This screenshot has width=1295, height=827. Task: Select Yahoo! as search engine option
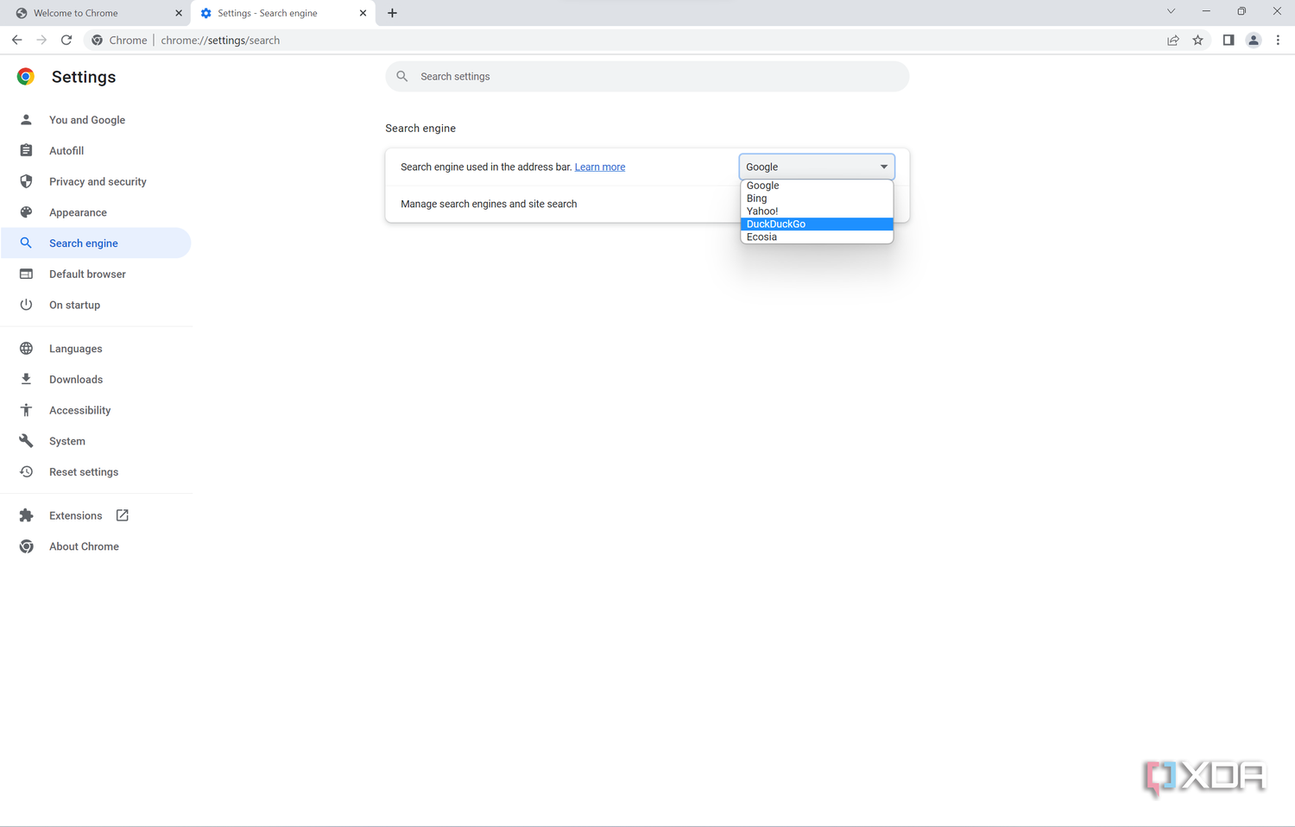pyautogui.click(x=816, y=211)
